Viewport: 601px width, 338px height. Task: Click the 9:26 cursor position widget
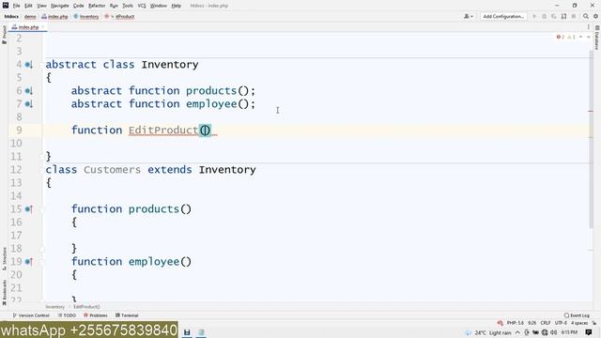pos(532,323)
